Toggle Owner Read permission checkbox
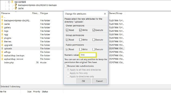The height and width of the screenshot is (98, 171). click(67, 30)
